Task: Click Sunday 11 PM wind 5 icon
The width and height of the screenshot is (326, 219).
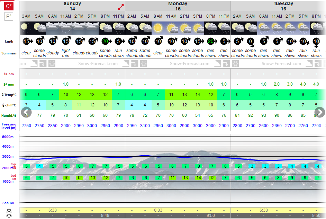Action: click(119, 41)
